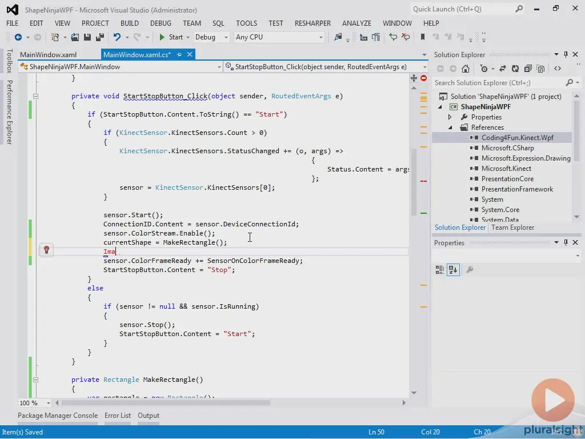The height and width of the screenshot is (439, 585).
Task: Collapse the References folder node
Action: (x=450, y=127)
